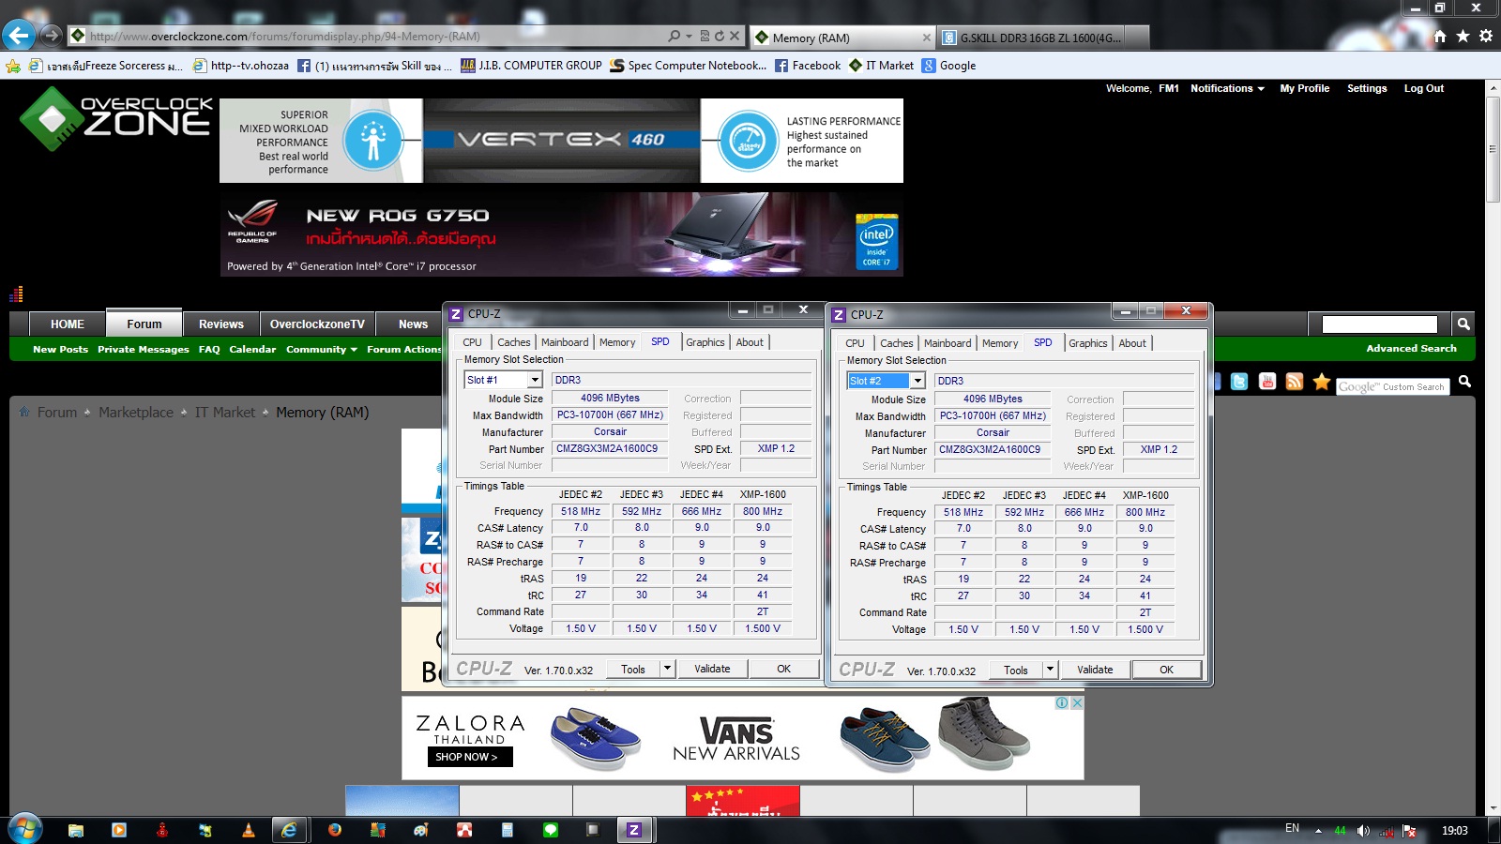Click the IT Market breadcrumb link
The image size is (1501, 844).
[225, 413]
